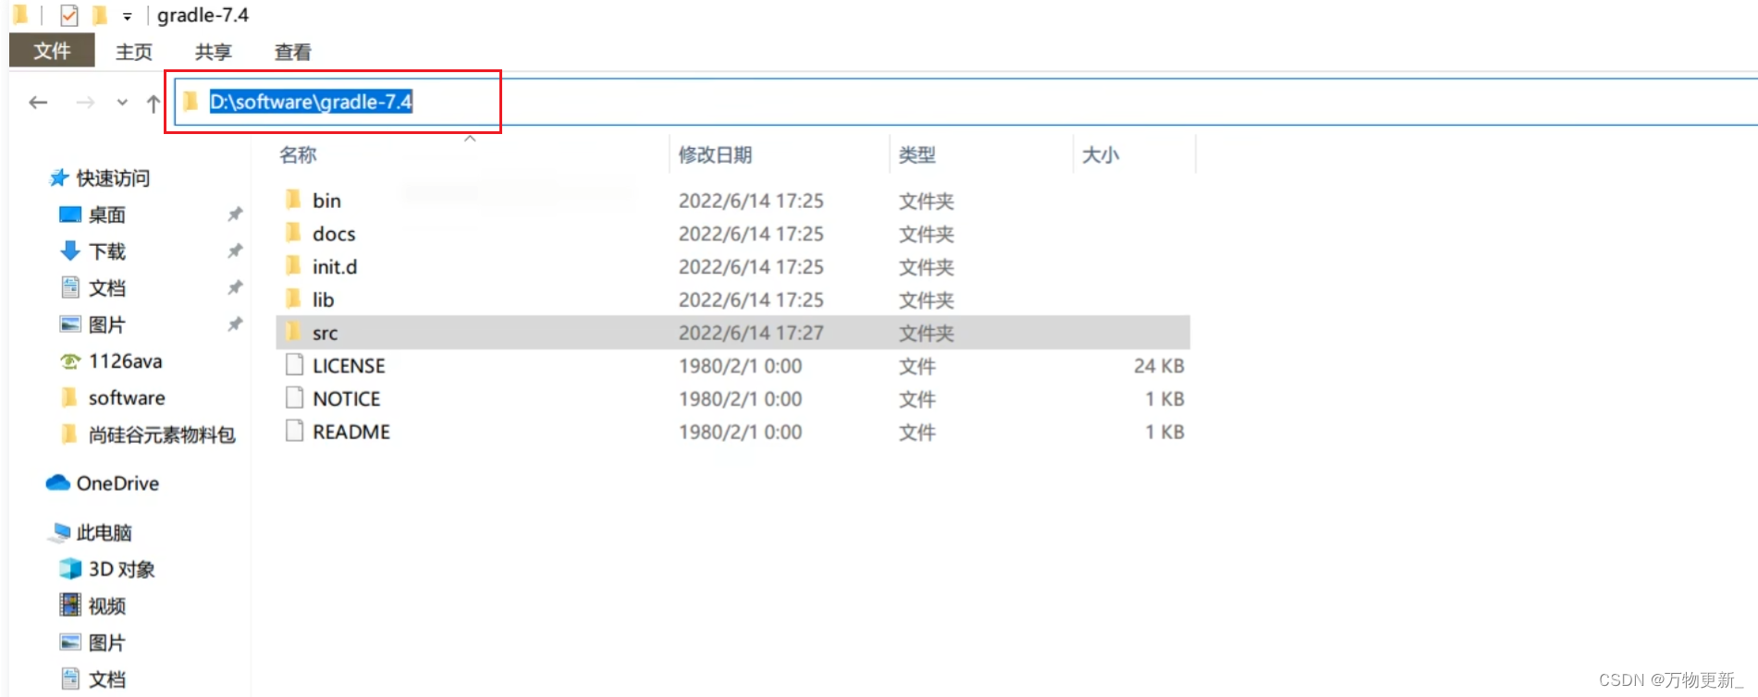Select the README file icon

(294, 432)
